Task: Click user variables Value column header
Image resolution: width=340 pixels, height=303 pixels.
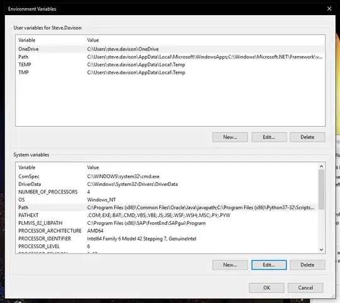Action: click(x=93, y=40)
